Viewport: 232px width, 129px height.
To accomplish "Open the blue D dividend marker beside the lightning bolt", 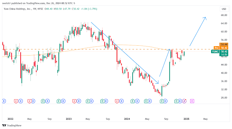I will 180,101.
